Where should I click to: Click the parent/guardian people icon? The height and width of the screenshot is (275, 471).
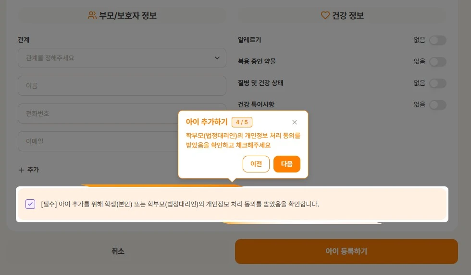click(92, 15)
